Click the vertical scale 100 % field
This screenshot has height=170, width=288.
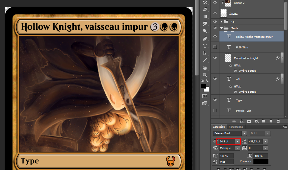pyautogui.click(x=226, y=156)
